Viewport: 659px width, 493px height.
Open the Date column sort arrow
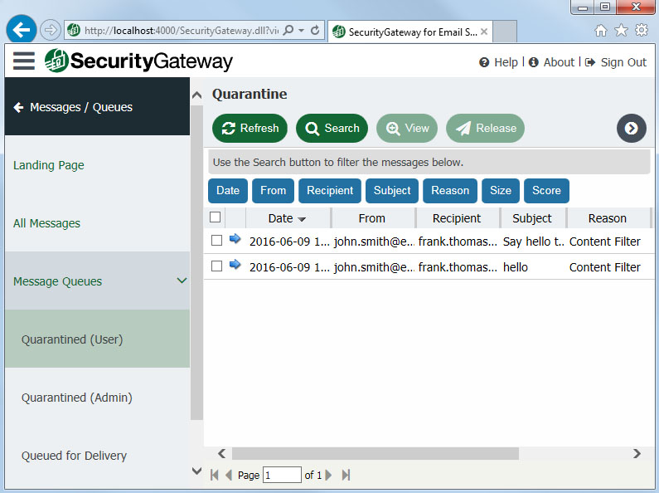tap(302, 219)
